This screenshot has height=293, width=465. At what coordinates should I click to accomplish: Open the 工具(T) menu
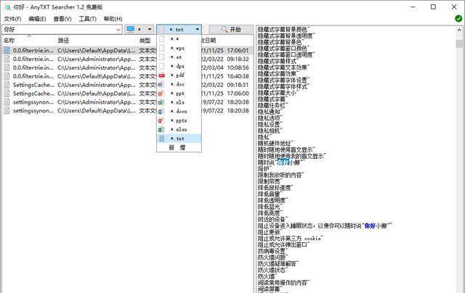coord(87,19)
